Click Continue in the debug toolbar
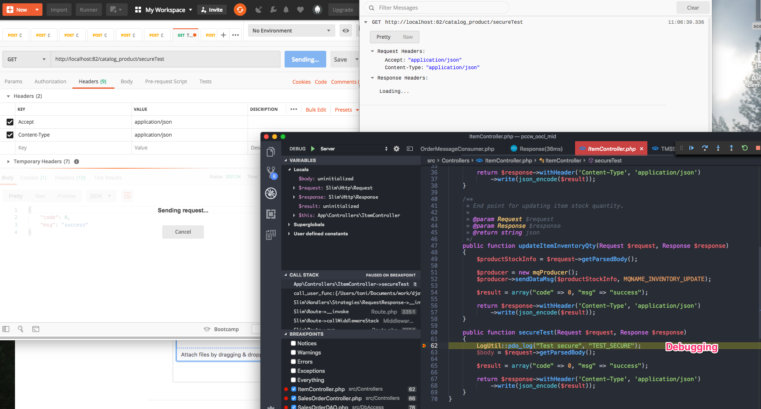The height and width of the screenshot is (409, 761). [x=691, y=148]
